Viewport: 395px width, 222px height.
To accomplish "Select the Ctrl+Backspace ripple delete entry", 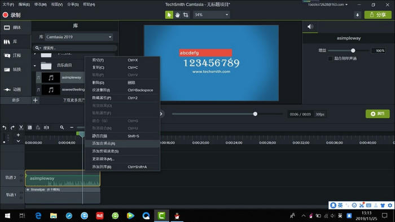I will click(x=122, y=90).
